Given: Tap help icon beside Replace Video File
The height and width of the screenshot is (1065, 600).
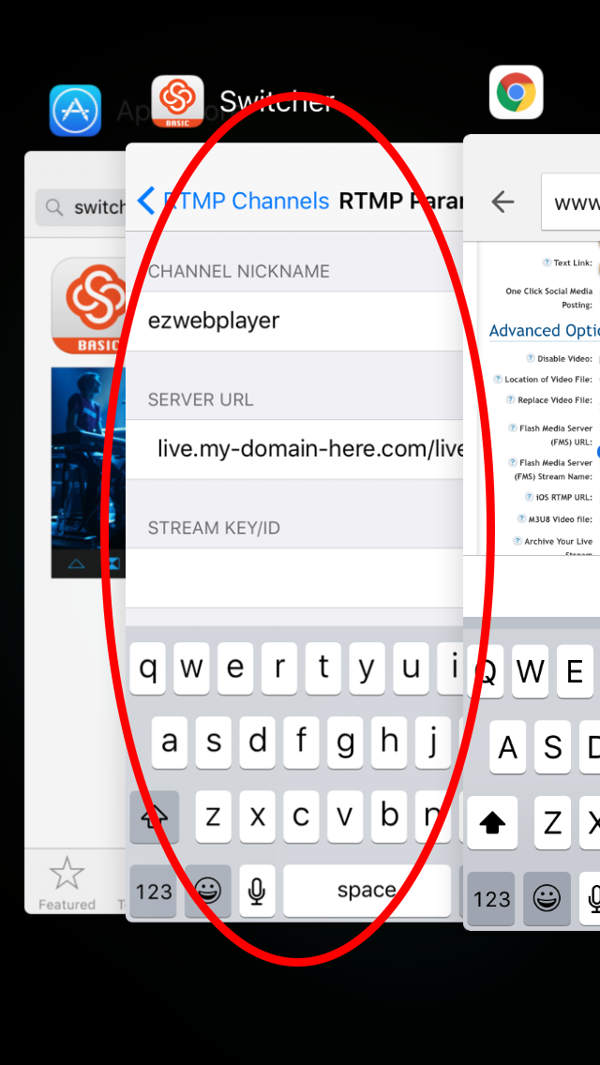Looking at the screenshot, I should (x=510, y=400).
